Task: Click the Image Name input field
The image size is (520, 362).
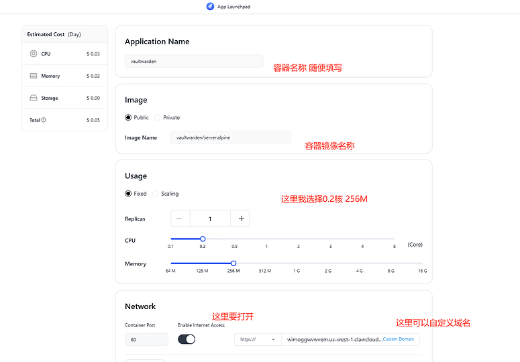Action: pos(230,137)
